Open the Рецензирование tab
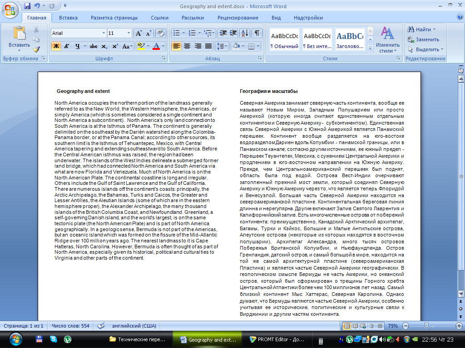This screenshot has height=348, width=465. point(238,18)
